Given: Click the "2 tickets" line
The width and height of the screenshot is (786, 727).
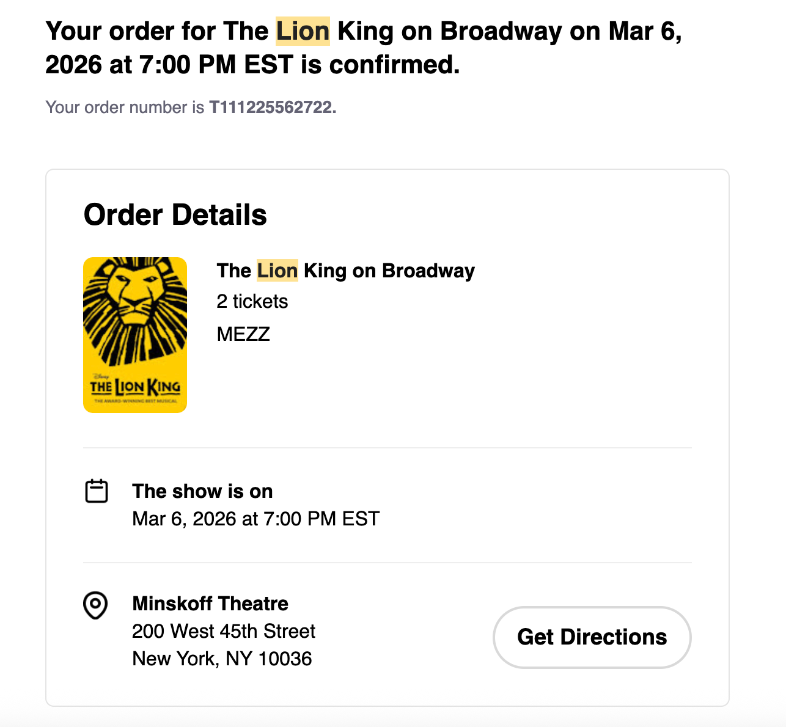Looking at the screenshot, I should point(252,301).
